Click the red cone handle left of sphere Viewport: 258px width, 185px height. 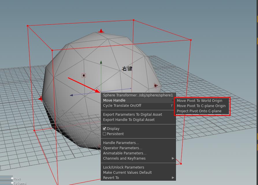click(x=40, y=99)
